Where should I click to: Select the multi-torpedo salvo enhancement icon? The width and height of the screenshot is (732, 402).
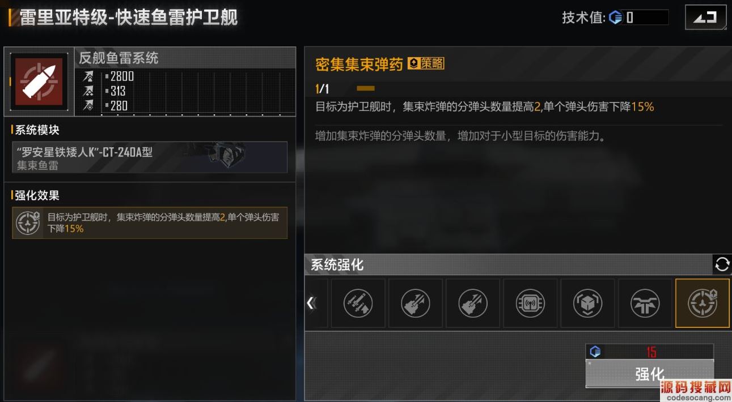[358, 303]
